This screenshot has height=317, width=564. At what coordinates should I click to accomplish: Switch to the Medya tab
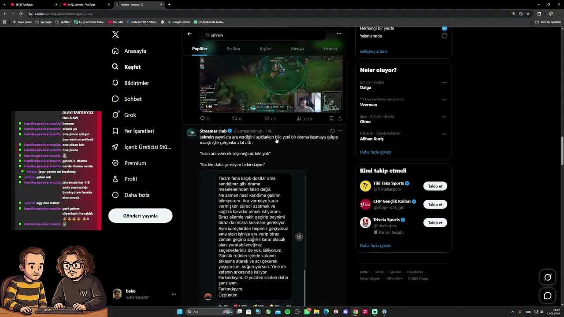297,49
